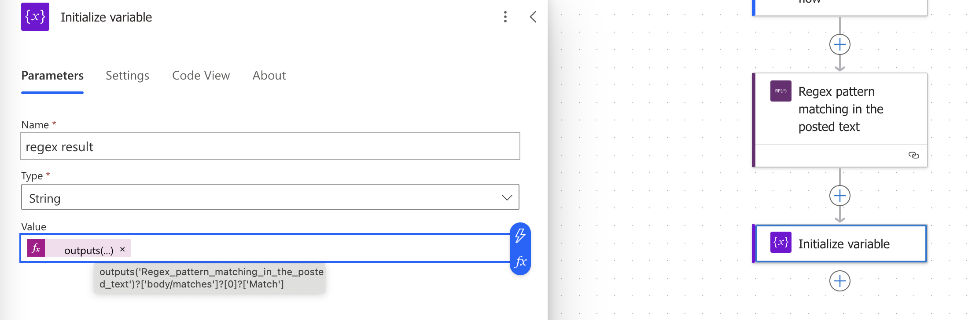The height and width of the screenshot is (320, 972).
Task: Click the plus button between the Regex and Initialize nodes
Action: pos(840,195)
